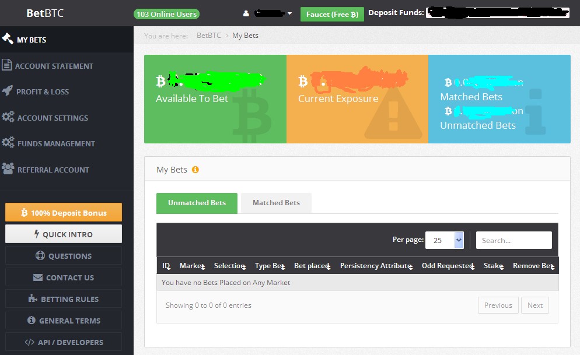The height and width of the screenshot is (355, 580).
Task: Click the 100% Deposit Bonus button
Action: pyautogui.click(x=64, y=212)
